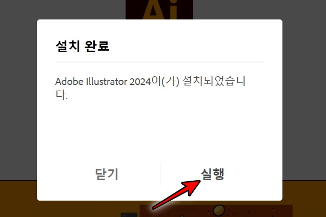Click the 실행 button to launch Illustrator
This screenshot has height=217, width=326.
[x=213, y=174]
